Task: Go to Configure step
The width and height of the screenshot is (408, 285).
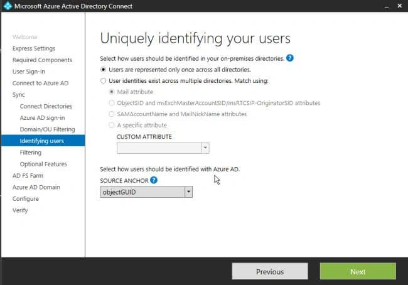Action: [26, 199]
